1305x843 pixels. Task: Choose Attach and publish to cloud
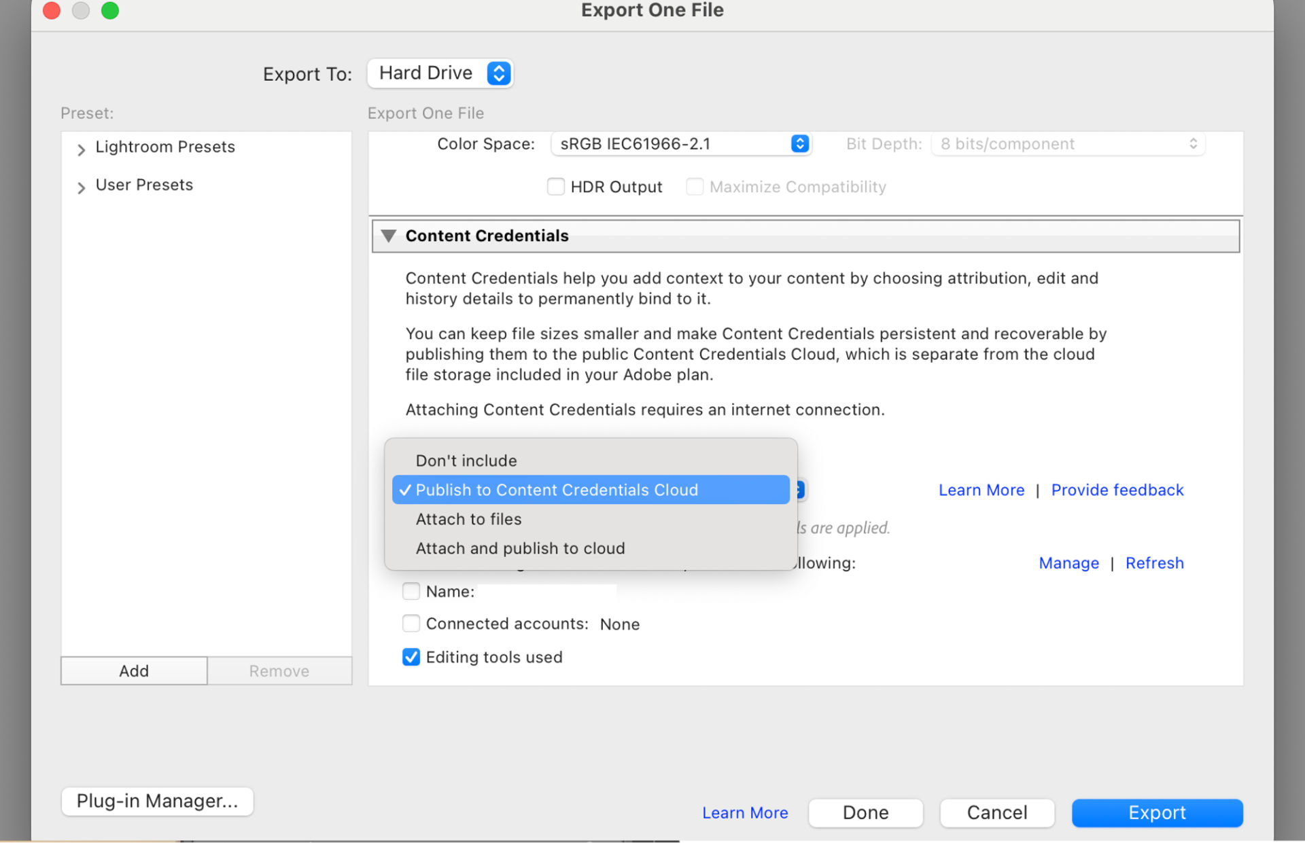click(x=591, y=548)
